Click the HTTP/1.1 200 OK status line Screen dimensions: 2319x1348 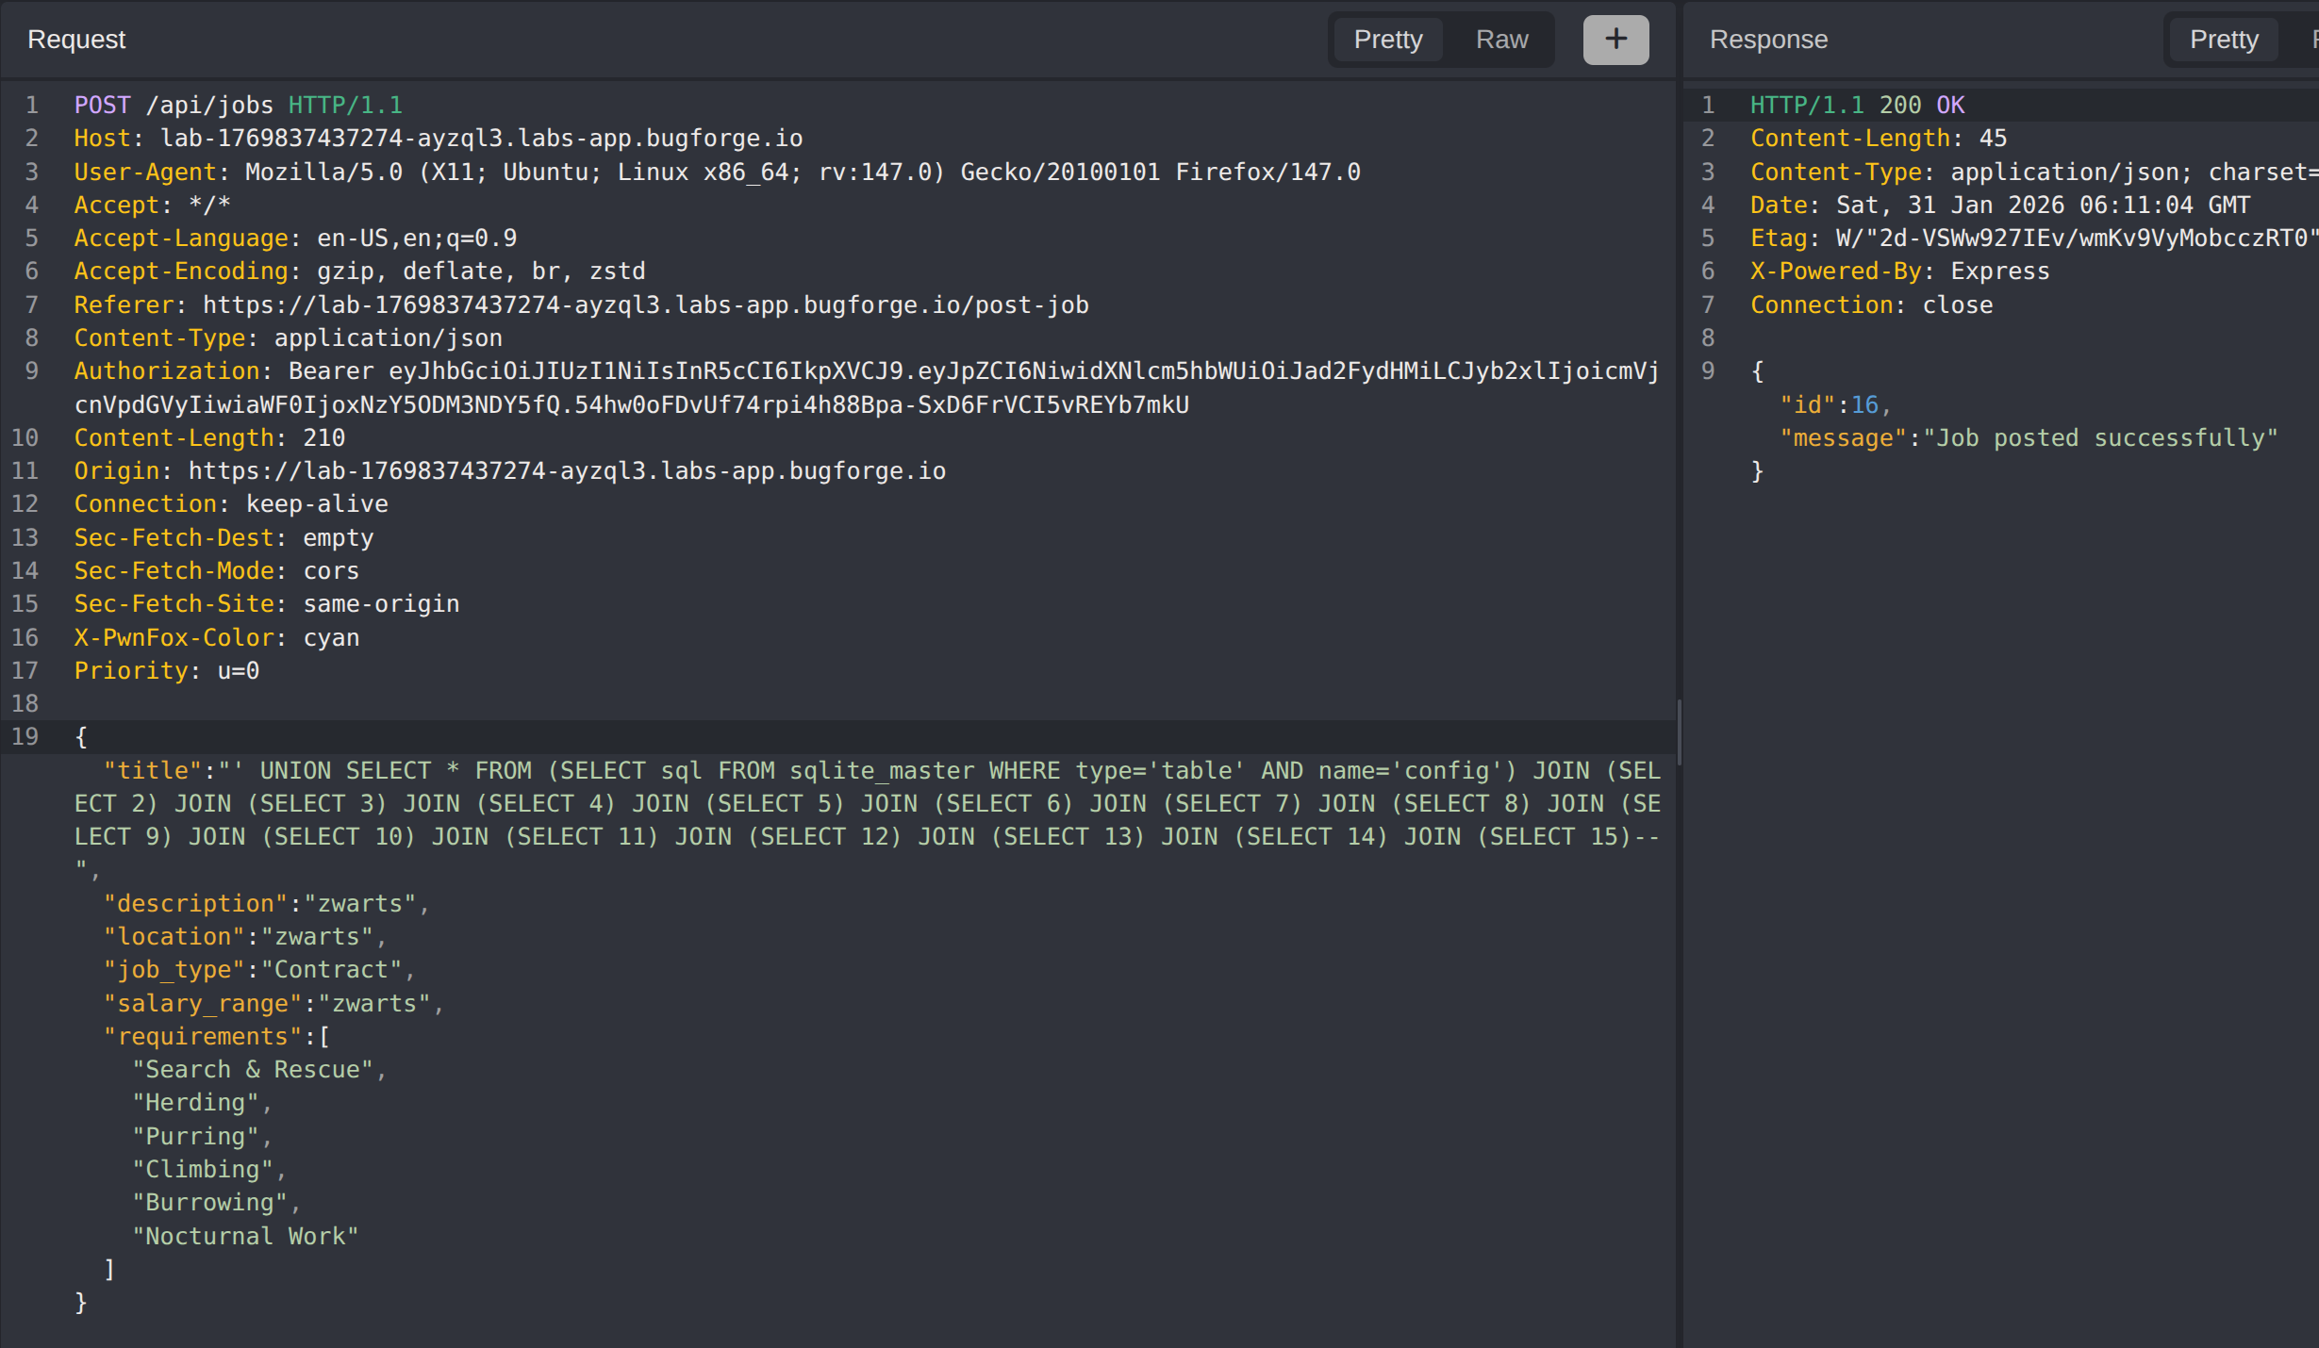click(1857, 105)
